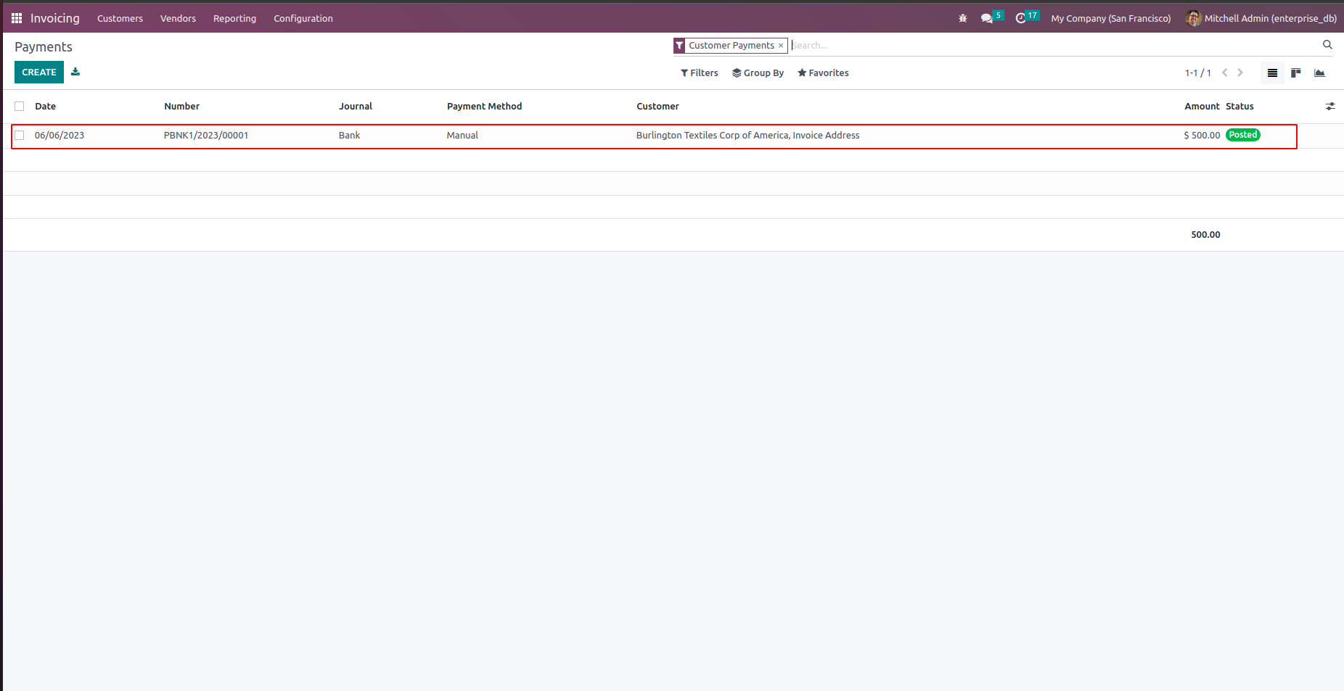The width and height of the screenshot is (1344, 691).
Task: Sort by Amount column header
Action: tap(1202, 106)
